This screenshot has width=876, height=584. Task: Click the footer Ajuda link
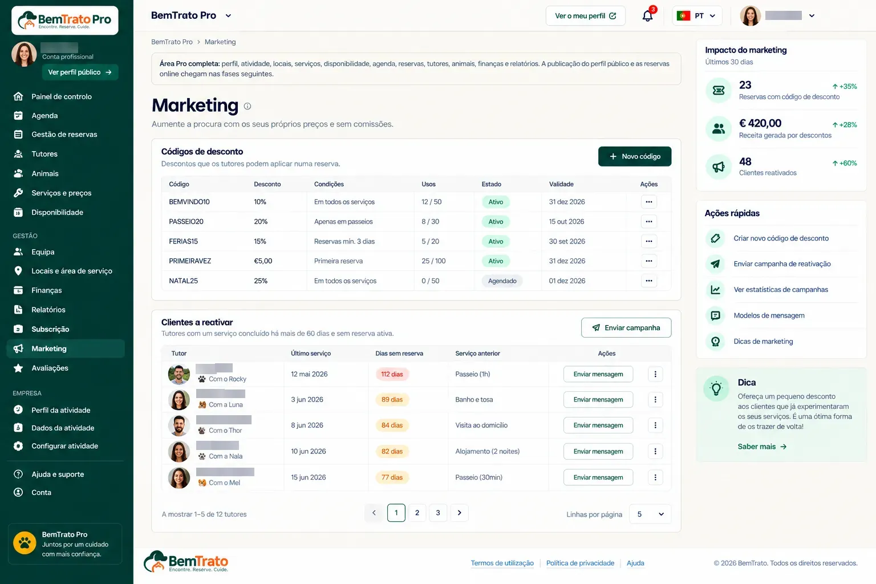(635, 563)
